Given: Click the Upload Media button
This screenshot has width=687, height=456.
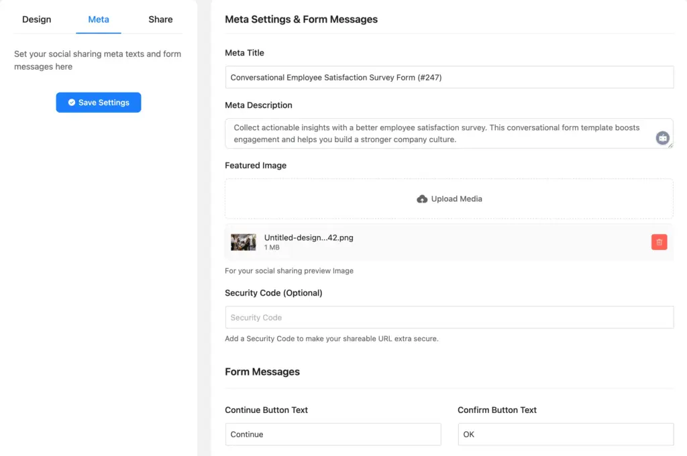Looking at the screenshot, I should tap(448, 198).
